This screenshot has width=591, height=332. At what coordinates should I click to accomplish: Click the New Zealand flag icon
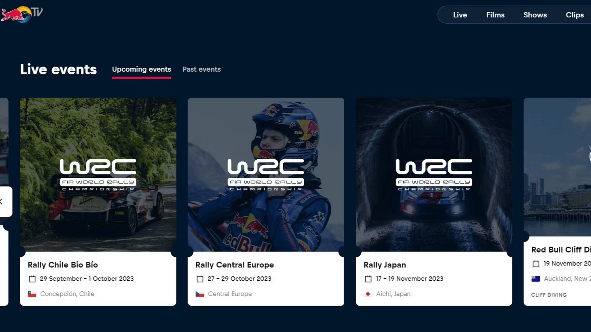tap(536, 279)
